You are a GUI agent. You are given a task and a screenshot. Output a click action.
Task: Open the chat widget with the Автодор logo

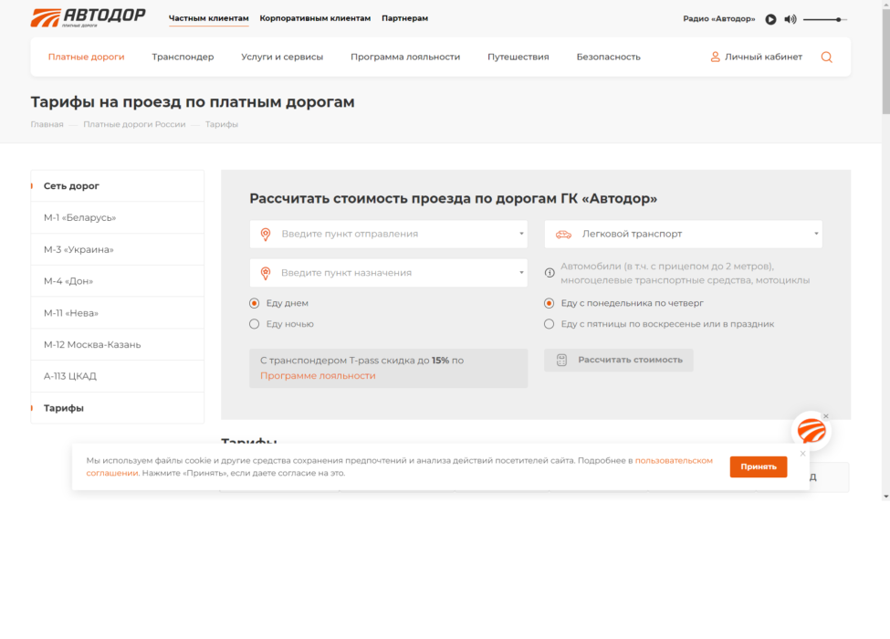click(x=811, y=430)
